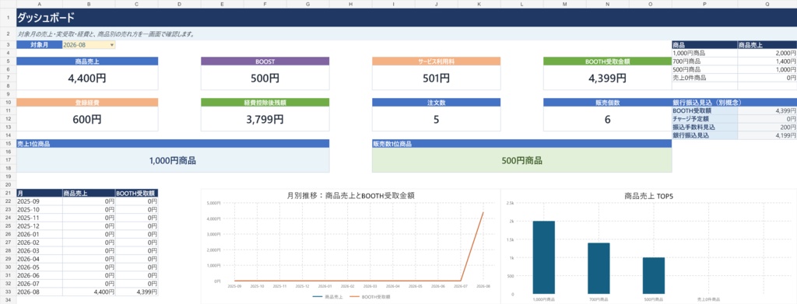
Task: Select the 販売数1位商品 header bar
Action: 522,144
